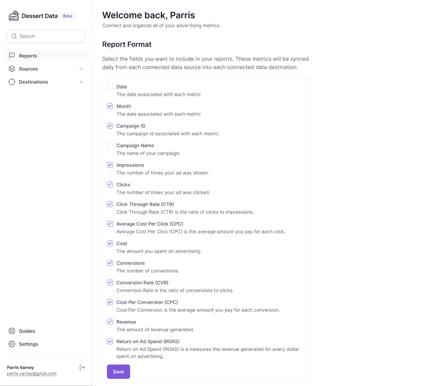Click the Sources layers icon
The height and width of the screenshot is (386, 428).
(12, 69)
